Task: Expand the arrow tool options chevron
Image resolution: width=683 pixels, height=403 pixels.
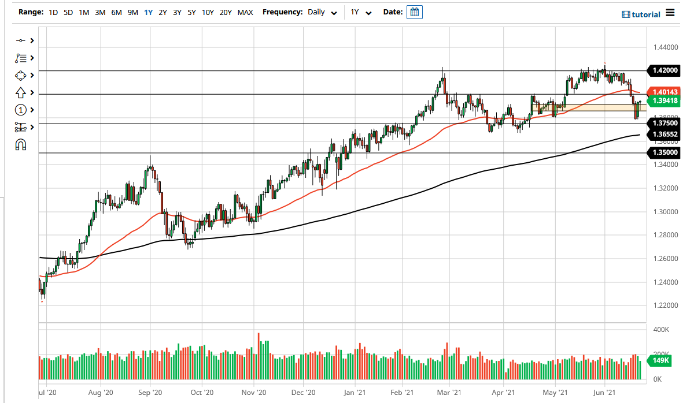Action: tap(32, 92)
